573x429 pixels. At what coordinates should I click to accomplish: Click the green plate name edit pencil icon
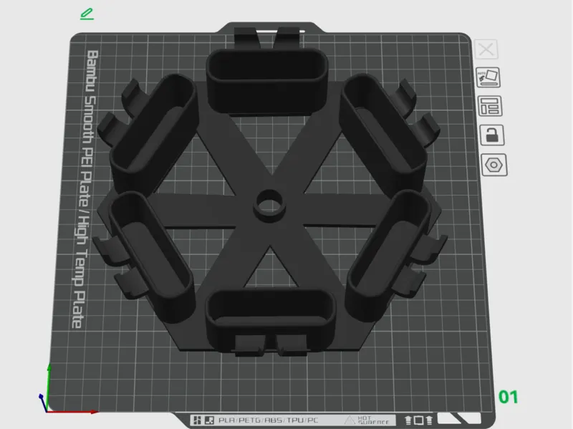coord(87,14)
